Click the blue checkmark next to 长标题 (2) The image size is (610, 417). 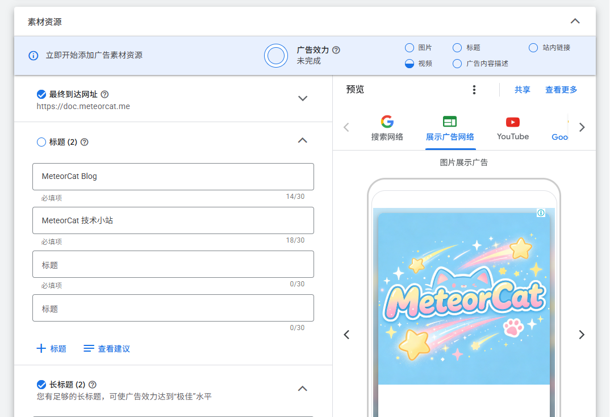[41, 384]
